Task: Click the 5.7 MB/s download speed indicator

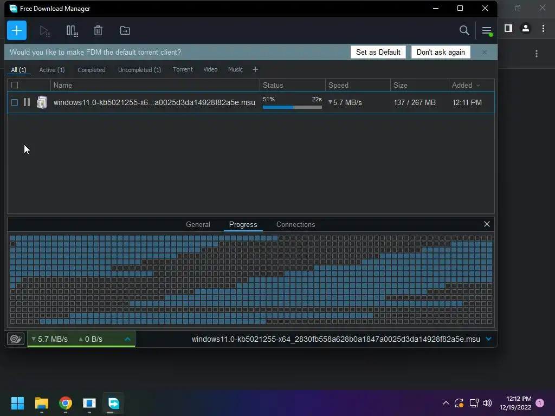Action: 49,339
